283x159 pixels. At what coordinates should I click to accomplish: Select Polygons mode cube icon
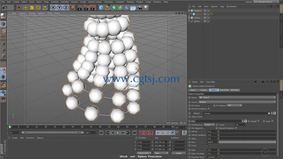tap(3, 56)
